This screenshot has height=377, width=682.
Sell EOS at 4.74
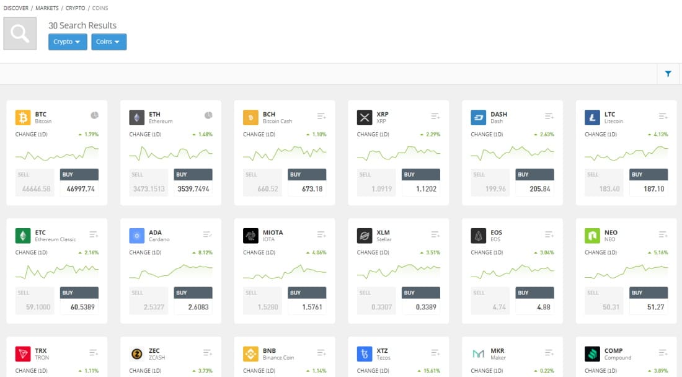(490, 301)
